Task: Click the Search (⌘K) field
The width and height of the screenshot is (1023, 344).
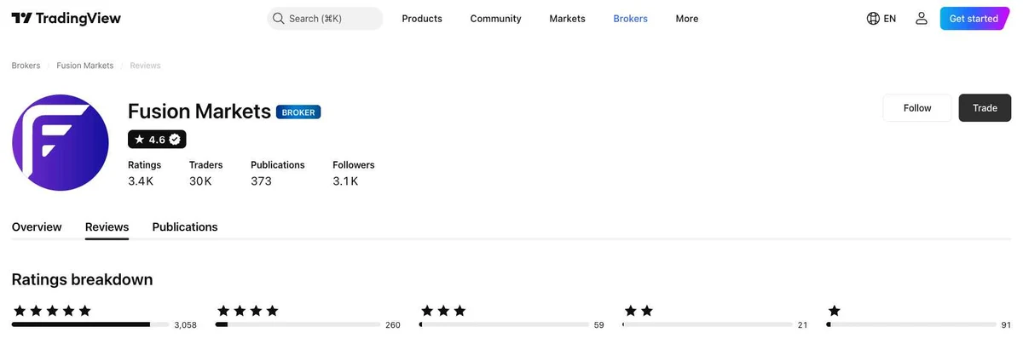Action: tap(325, 19)
